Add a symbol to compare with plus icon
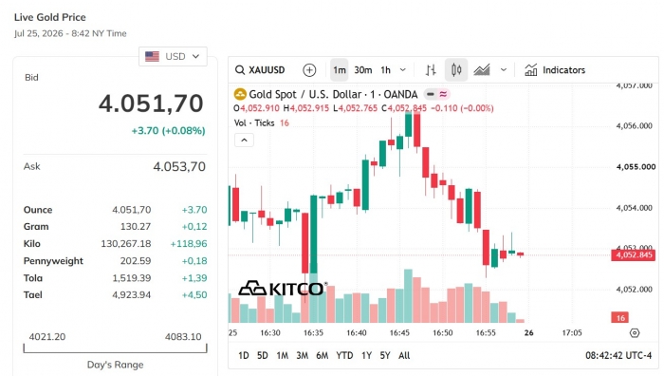The width and height of the screenshot is (664, 376). coord(309,70)
